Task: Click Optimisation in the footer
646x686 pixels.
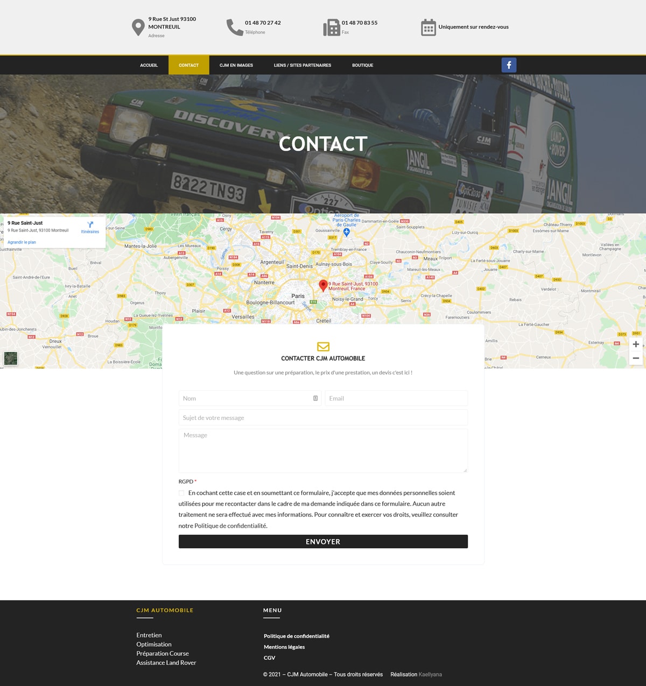Action: (154, 645)
